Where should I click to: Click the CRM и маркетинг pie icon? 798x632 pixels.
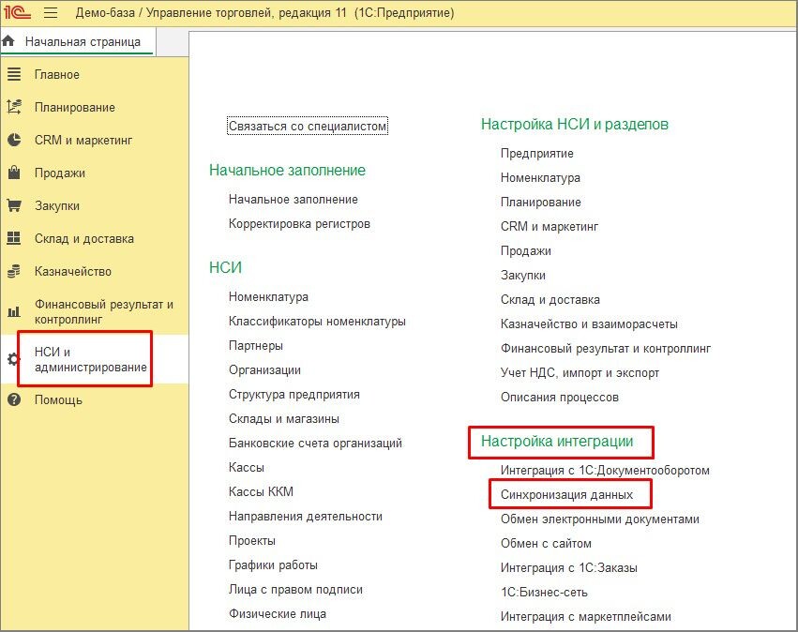pyautogui.click(x=14, y=140)
